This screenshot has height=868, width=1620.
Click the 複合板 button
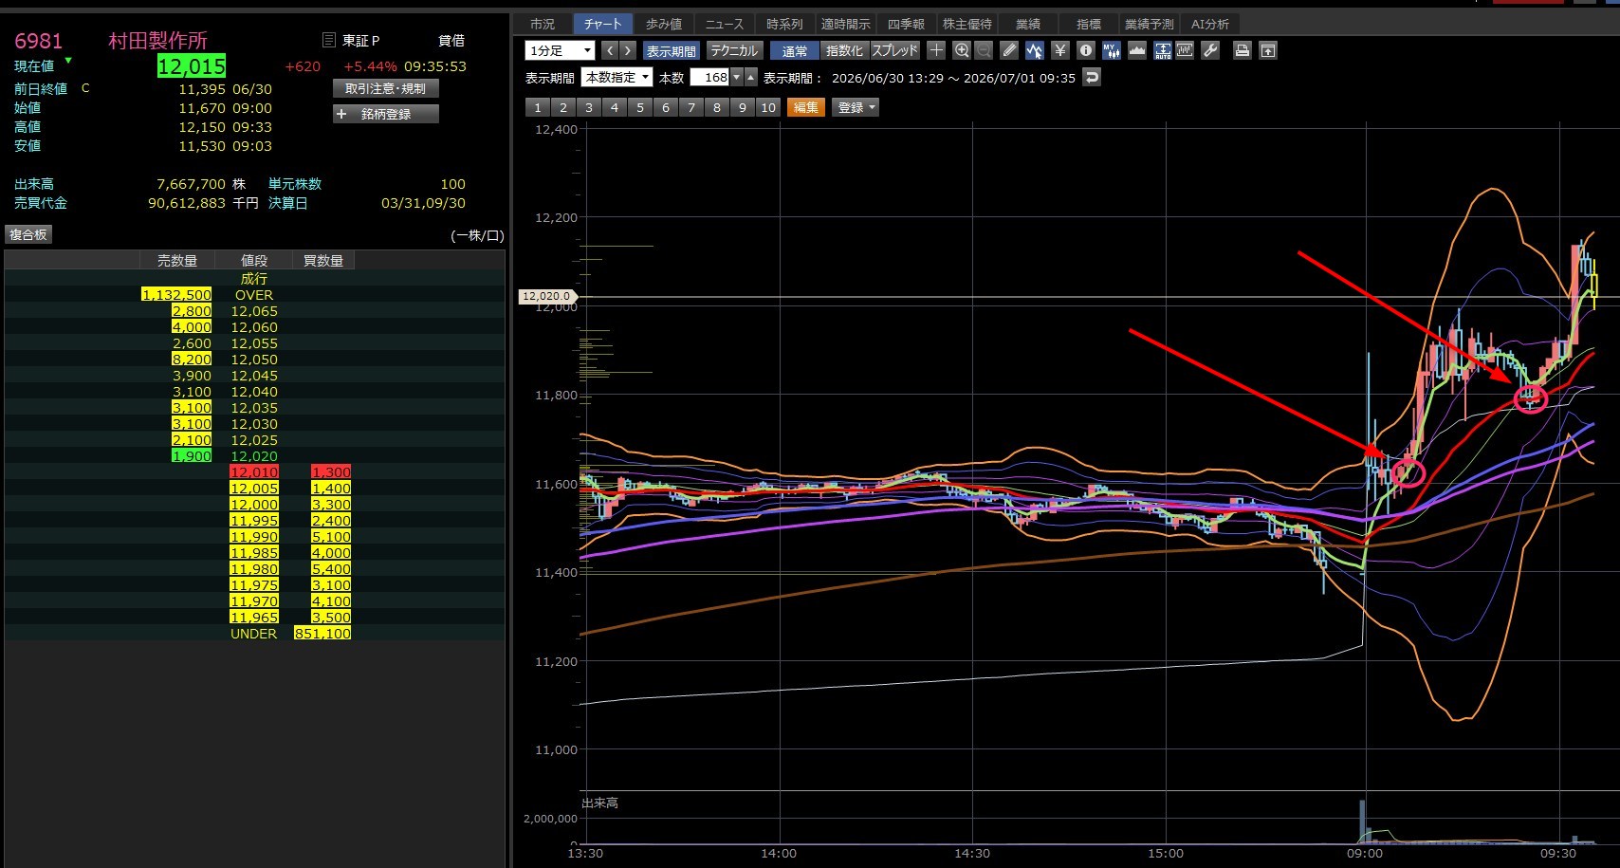[x=28, y=234]
